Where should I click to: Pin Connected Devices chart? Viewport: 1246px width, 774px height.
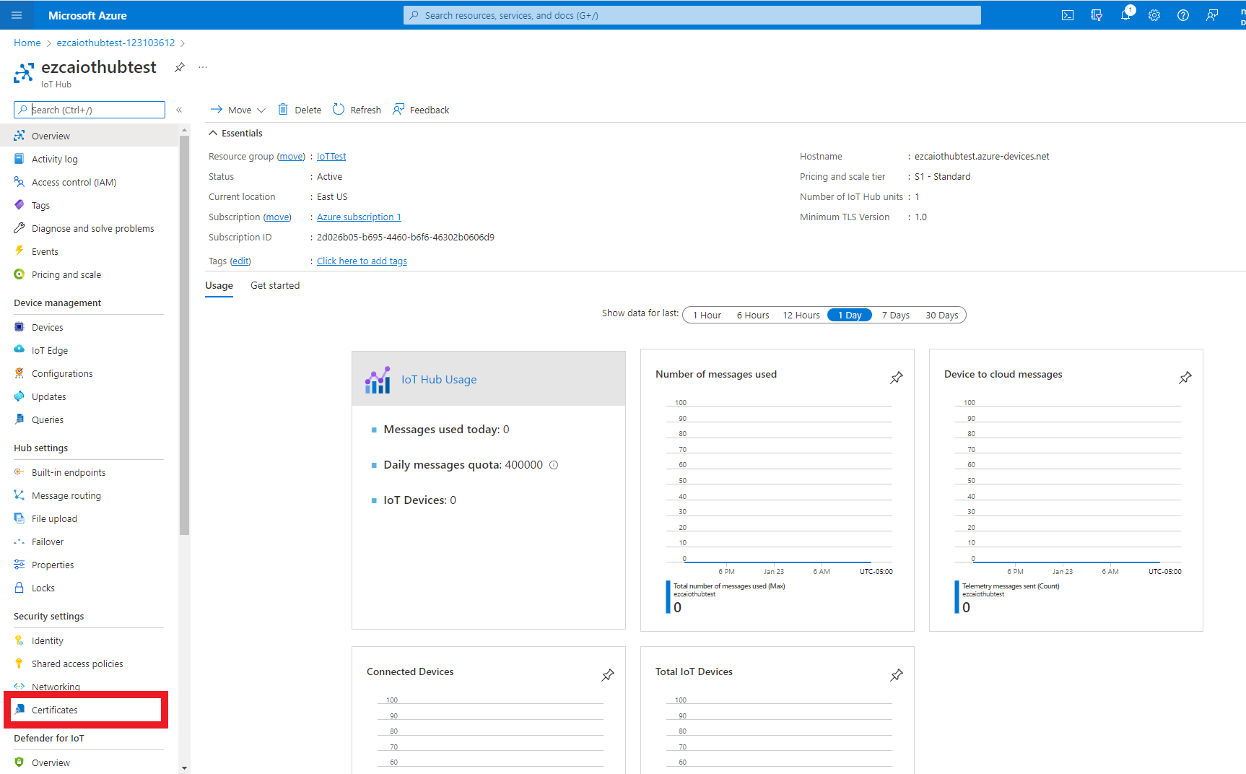[608, 675]
